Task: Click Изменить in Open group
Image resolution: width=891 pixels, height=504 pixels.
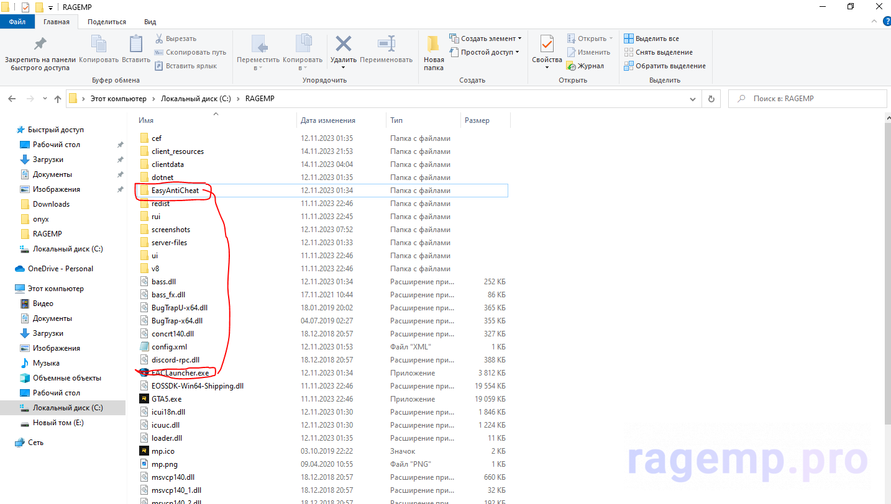Action: point(588,52)
